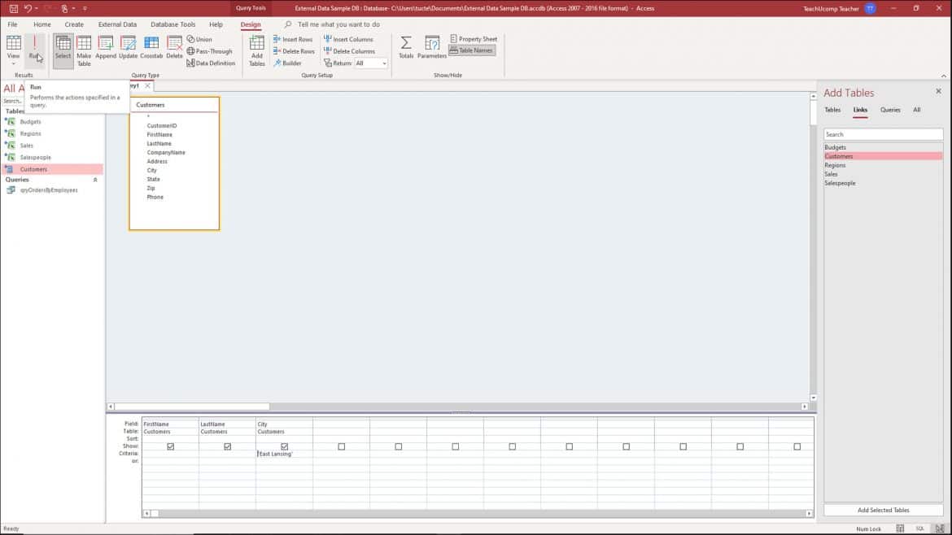Open Add Tables from the ribbon

coord(256,50)
